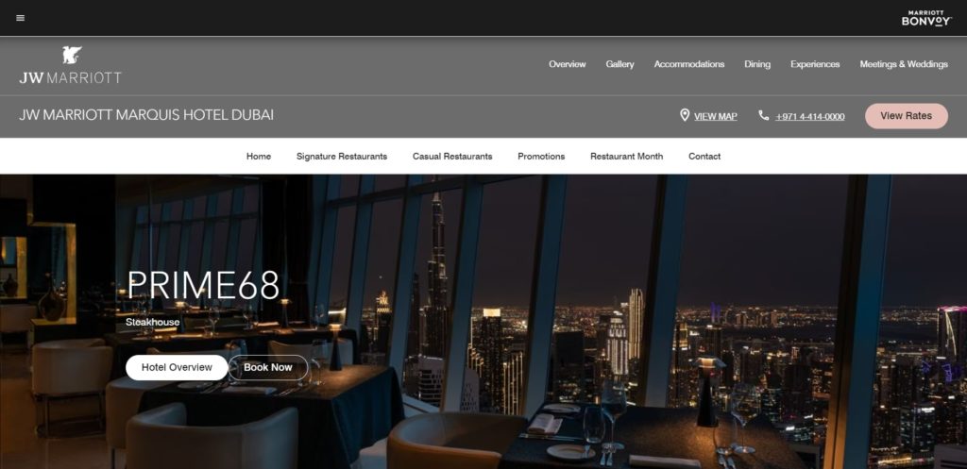Click the Steakhouse subtitle text

(153, 323)
